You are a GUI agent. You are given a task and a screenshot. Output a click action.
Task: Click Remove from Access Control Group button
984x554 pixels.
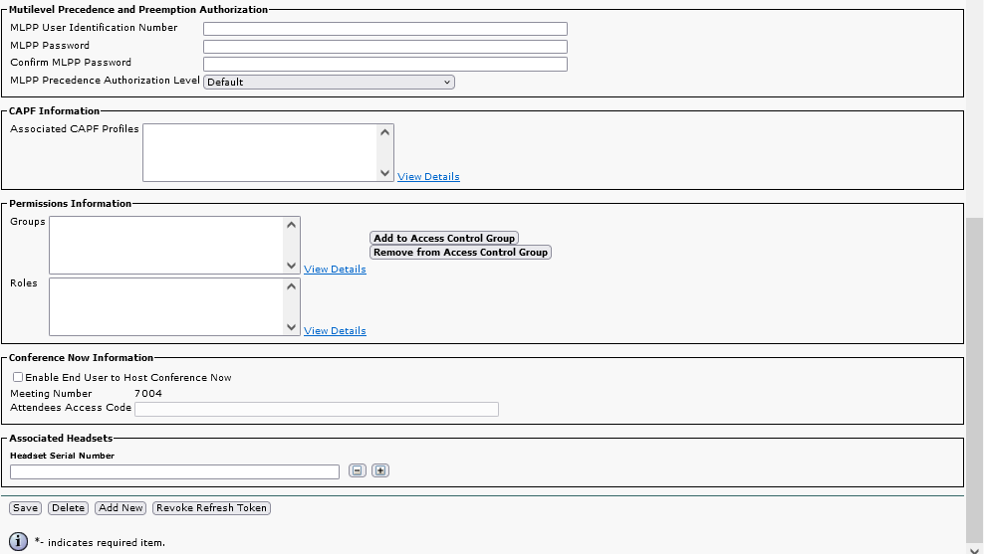[460, 253]
